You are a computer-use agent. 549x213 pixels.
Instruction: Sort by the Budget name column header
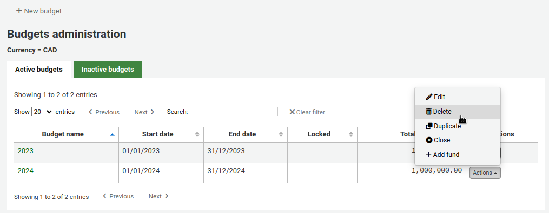tap(66, 134)
